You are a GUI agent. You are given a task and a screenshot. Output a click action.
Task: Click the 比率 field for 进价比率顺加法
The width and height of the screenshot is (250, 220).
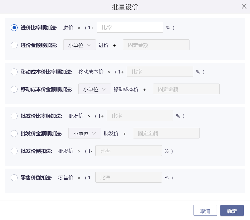click(x=130, y=28)
